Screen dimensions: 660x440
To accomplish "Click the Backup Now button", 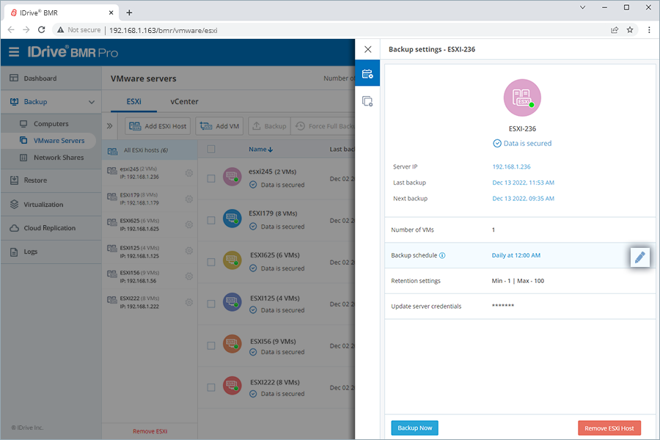I will pyautogui.click(x=414, y=428).
